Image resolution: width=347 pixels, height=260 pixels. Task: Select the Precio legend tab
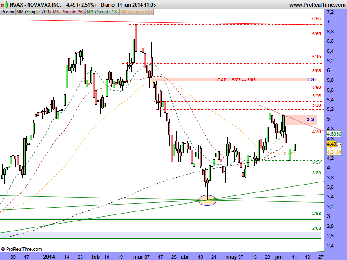(x=8, y=12)
